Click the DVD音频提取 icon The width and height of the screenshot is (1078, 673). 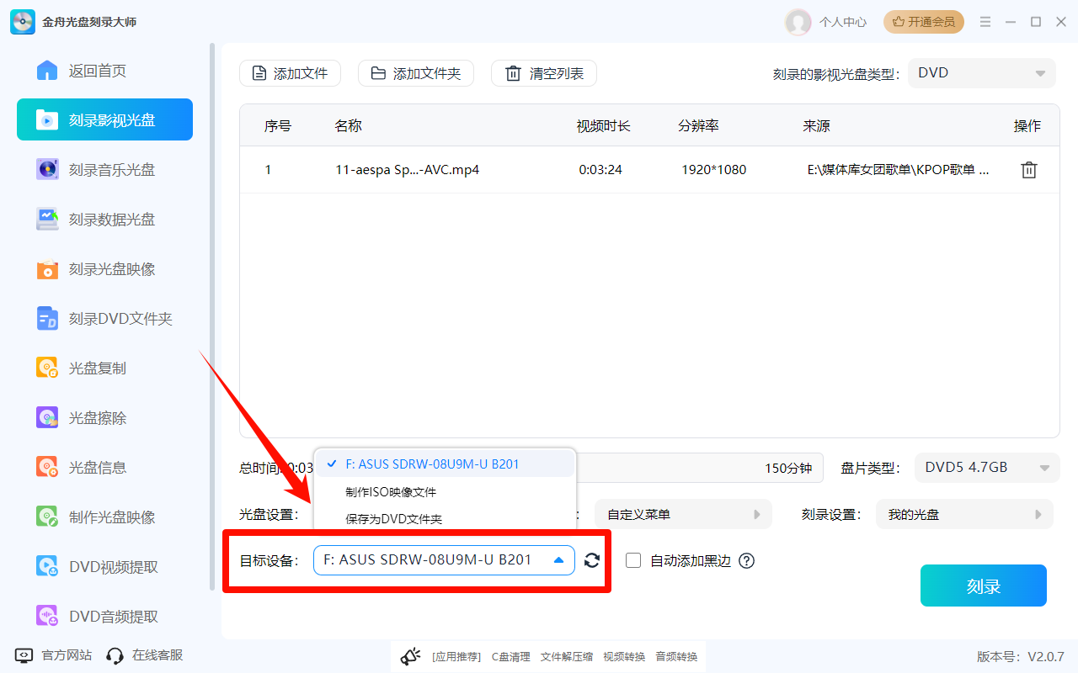tap(47, 616)
